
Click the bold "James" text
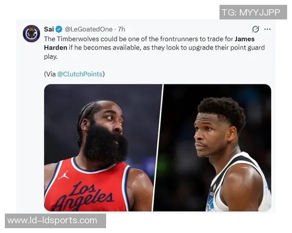click(x=244, y=39)
